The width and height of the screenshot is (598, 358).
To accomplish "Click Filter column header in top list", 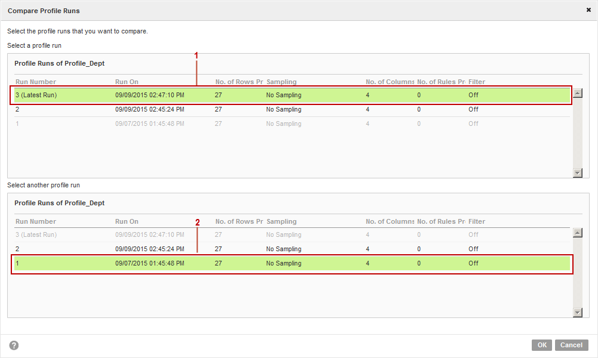I will click(x=477, y=82).
